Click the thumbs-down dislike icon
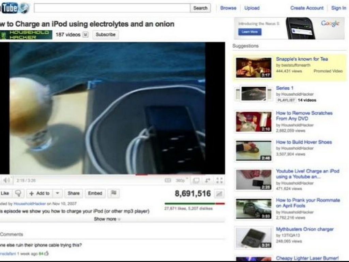This screenshot has height=262, width=349. pos(18,193)
